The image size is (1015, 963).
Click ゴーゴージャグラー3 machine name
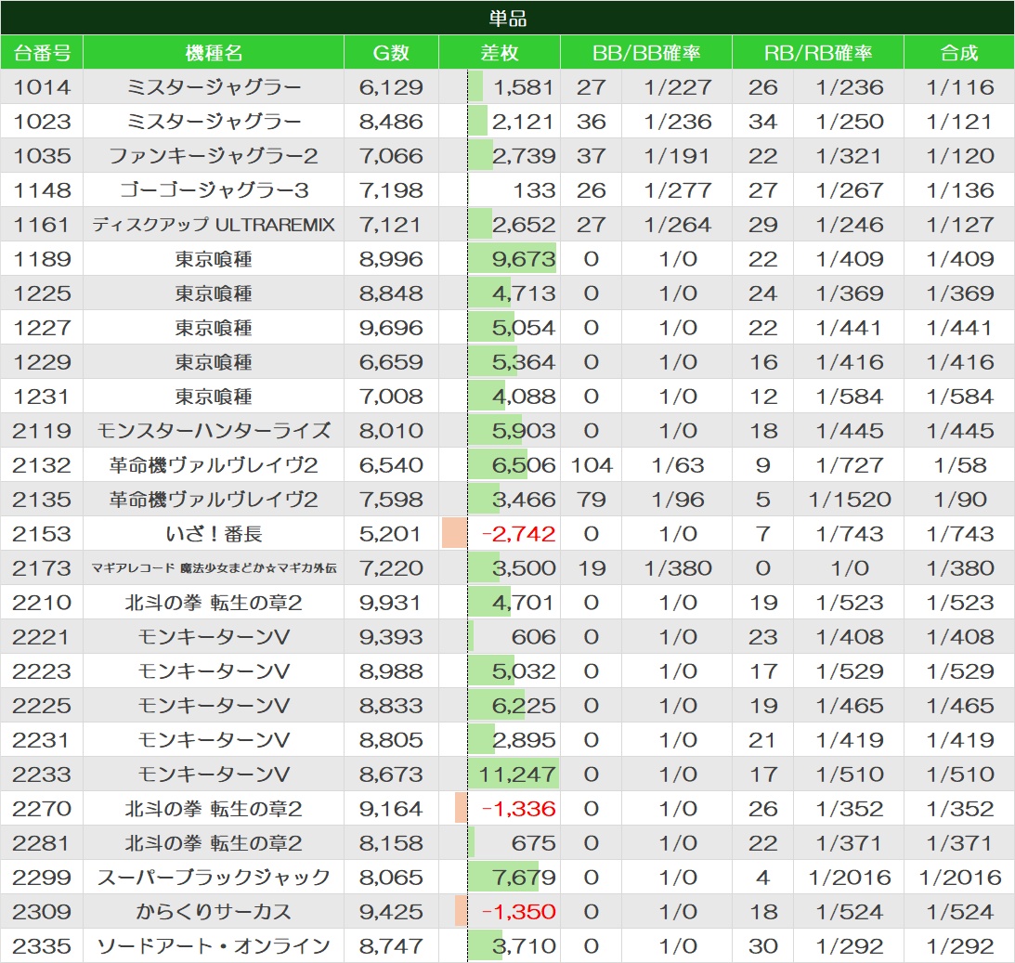coord(214,190)
